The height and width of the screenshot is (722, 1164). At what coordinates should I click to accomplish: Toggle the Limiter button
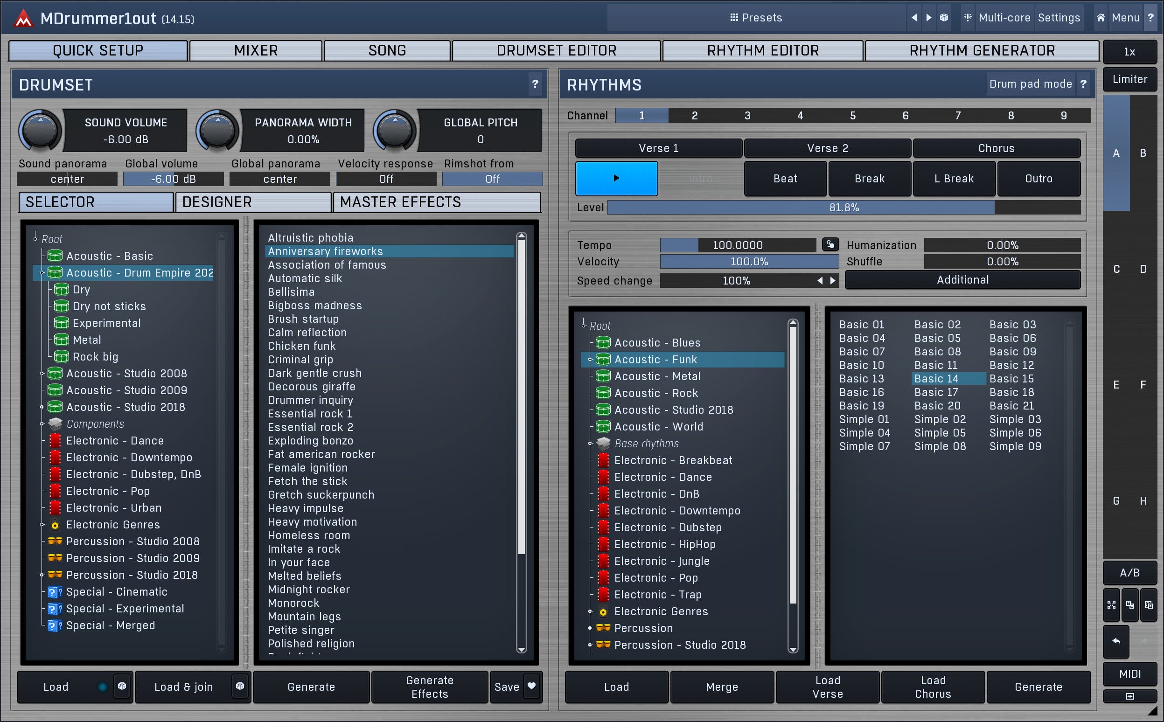(x=1129, y=80)
